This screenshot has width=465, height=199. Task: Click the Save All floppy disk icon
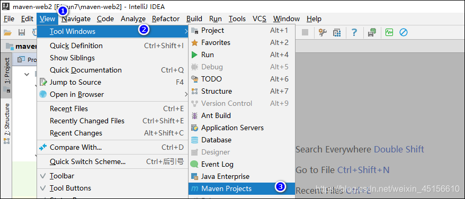coord(22,32)
